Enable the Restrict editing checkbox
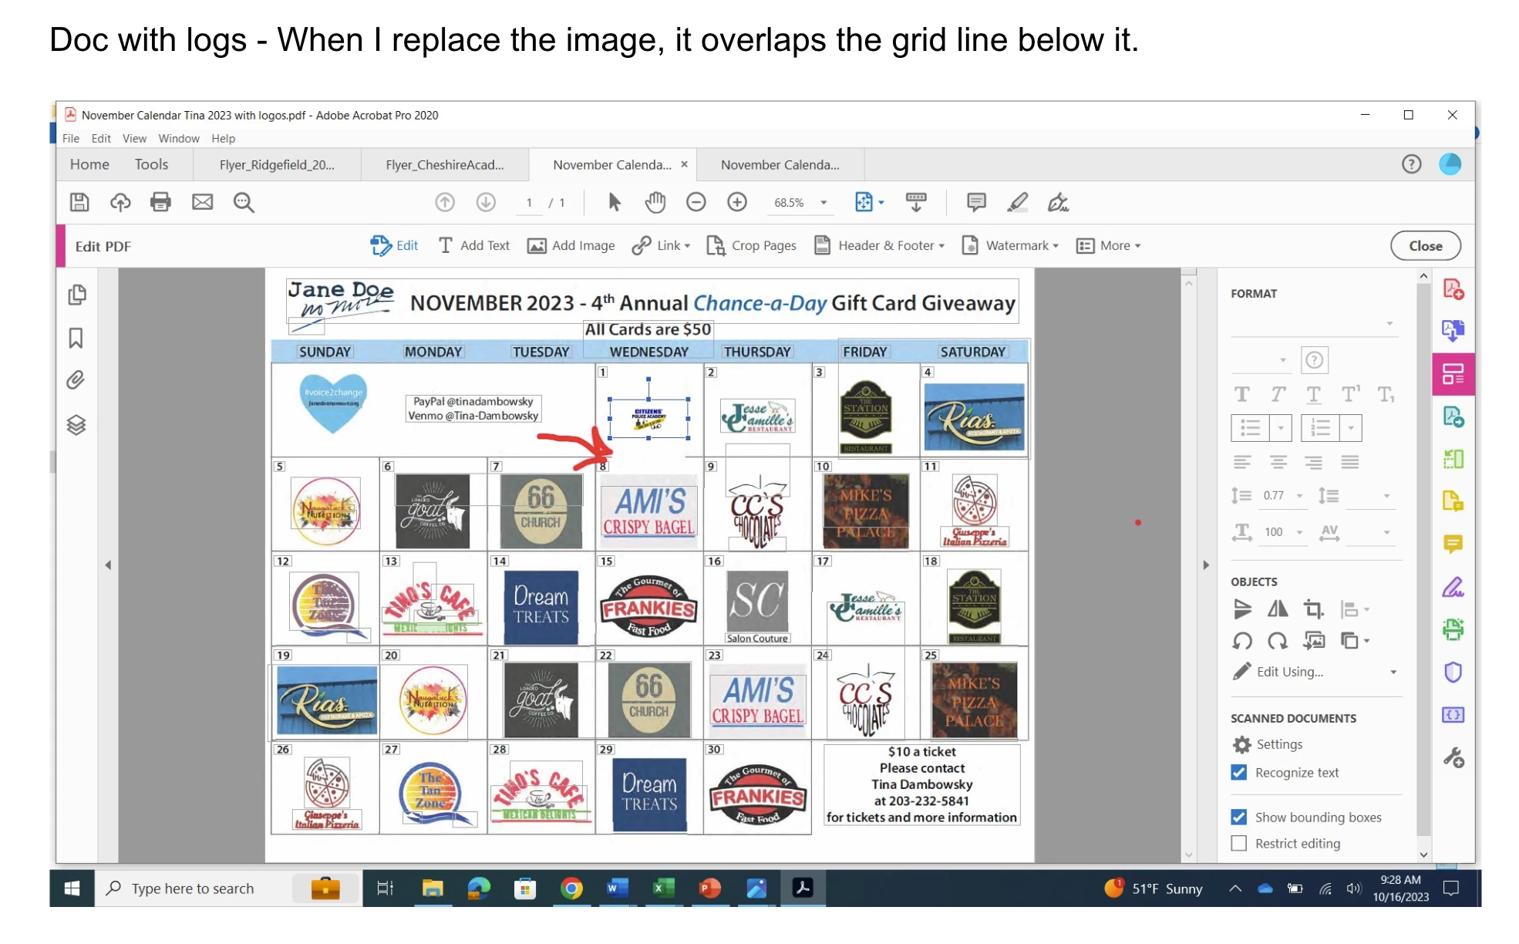This screenshot has width=1519, height=944. coord(1239,844)
